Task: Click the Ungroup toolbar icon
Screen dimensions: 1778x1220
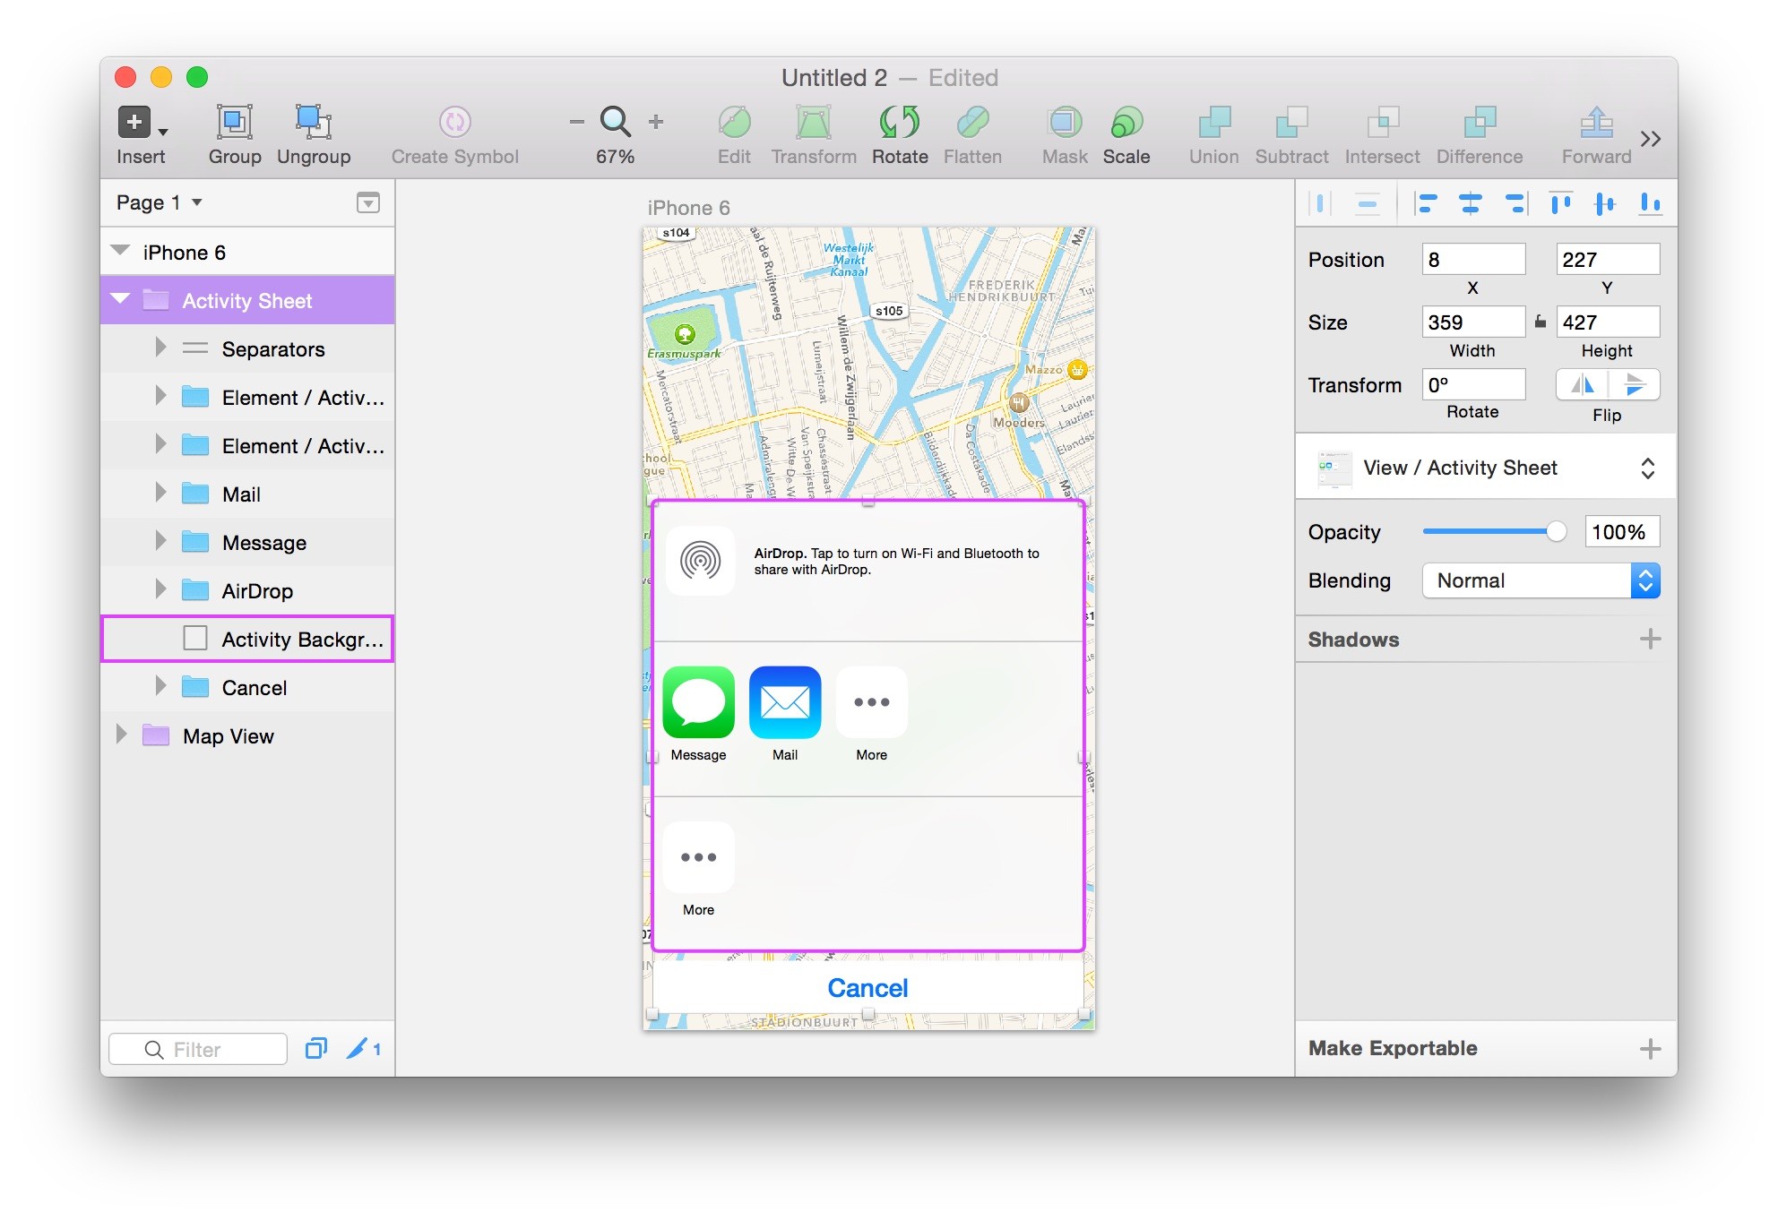Action: [313, 123]
